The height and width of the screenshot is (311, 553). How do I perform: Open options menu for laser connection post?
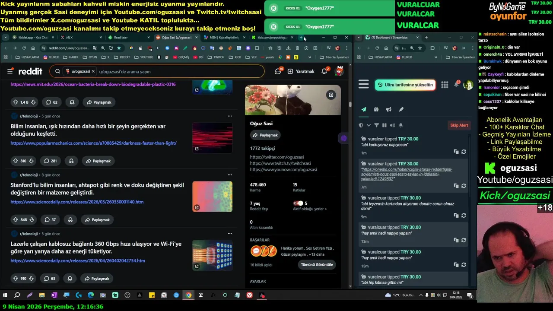230,233
